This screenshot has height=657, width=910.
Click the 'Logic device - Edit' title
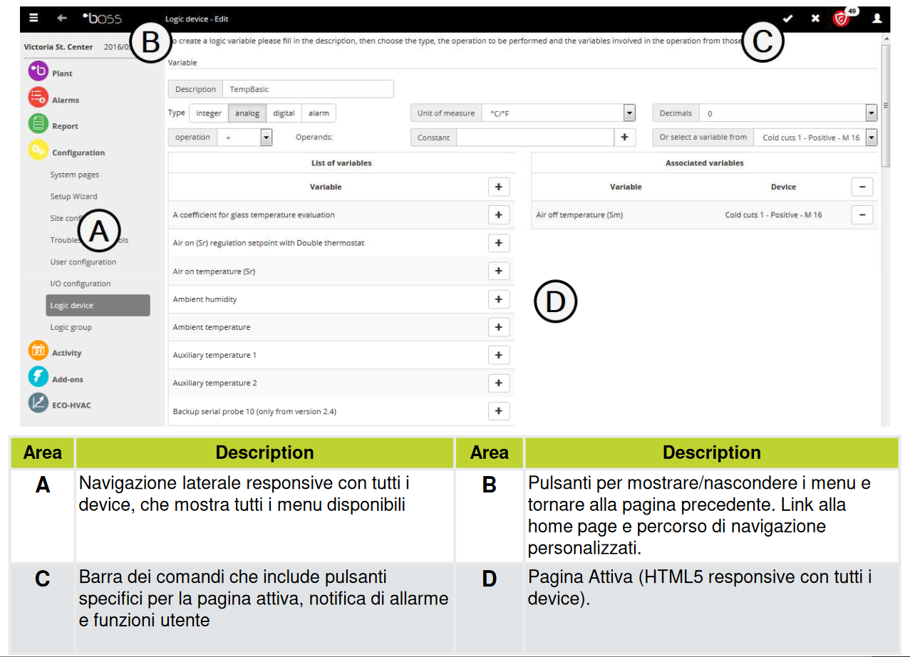(x=197, y=19)
